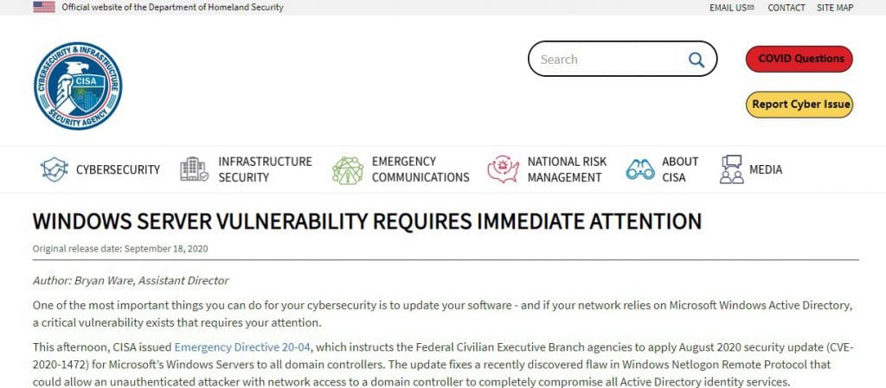Go to the Site Map link
This screenshot has width=886, height=388.
tap(835, 8)
